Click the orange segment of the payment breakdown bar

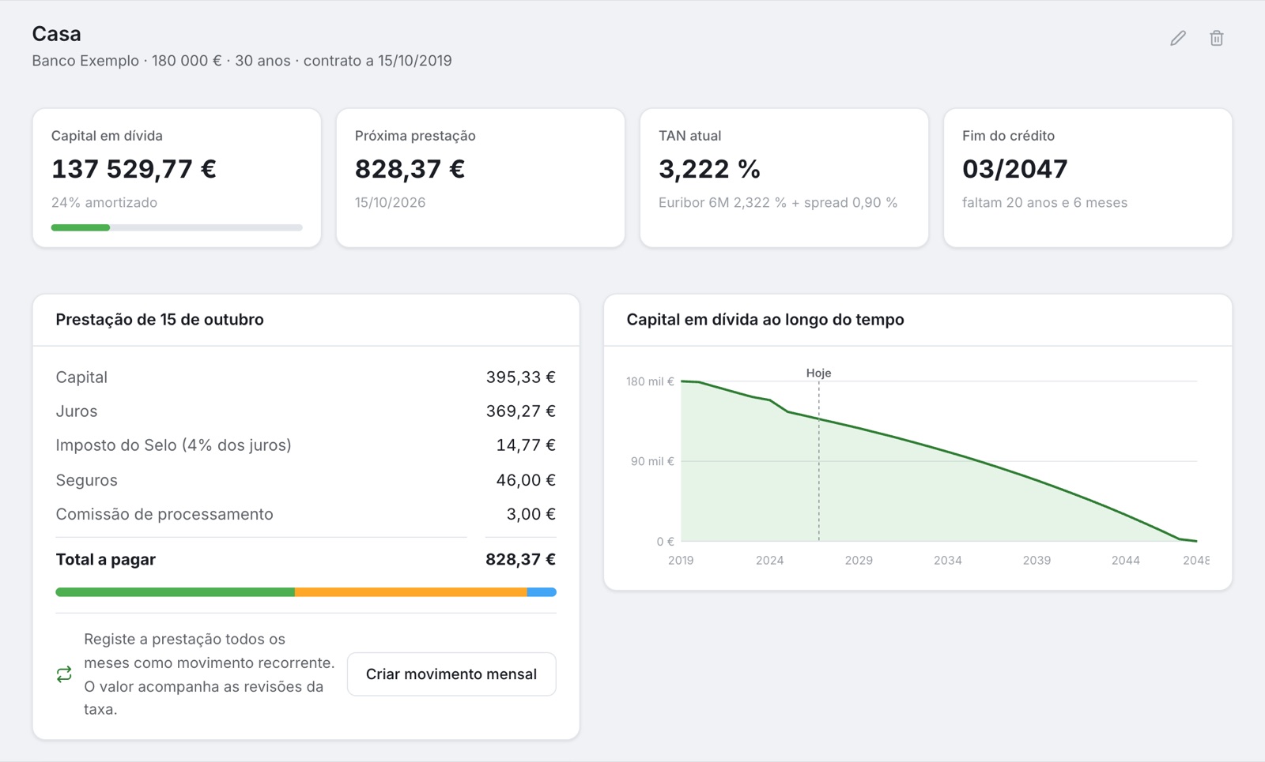pyautogui.click(x=411, y=592)
